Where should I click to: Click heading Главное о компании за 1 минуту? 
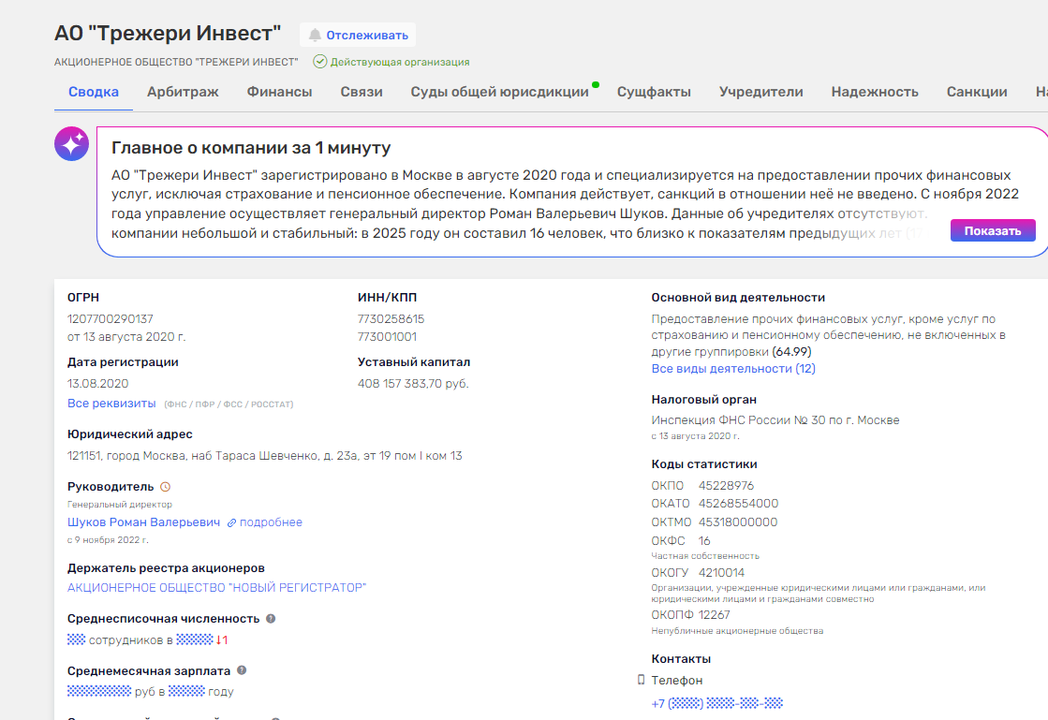251,148
